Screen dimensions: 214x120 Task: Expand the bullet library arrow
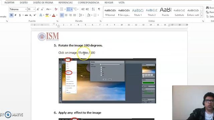[x=65, y=9]
